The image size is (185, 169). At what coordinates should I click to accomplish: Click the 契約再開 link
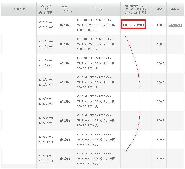pos(175,25)
